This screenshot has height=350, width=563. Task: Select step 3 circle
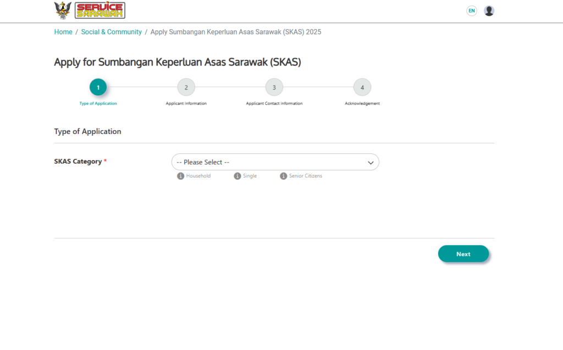274,87
